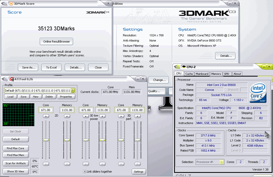Screen dimensions: 273x177
Task: Increase 3D perf Memory with plus button
Action: point(138,116)
